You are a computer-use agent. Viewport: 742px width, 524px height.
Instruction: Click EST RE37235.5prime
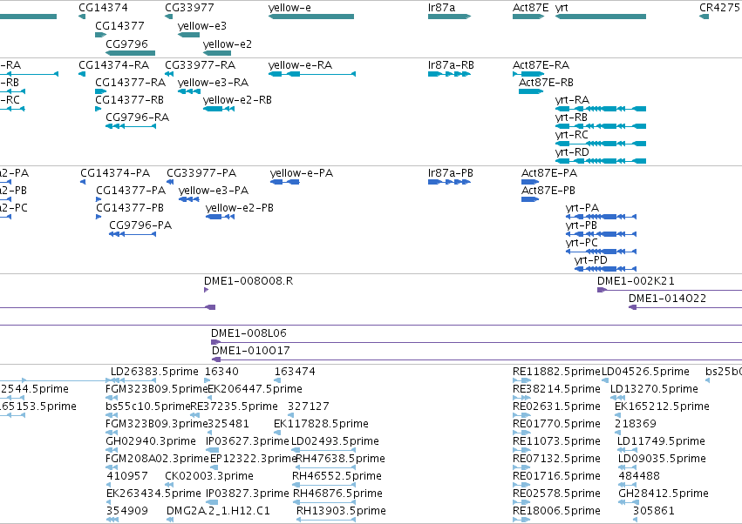234,406
